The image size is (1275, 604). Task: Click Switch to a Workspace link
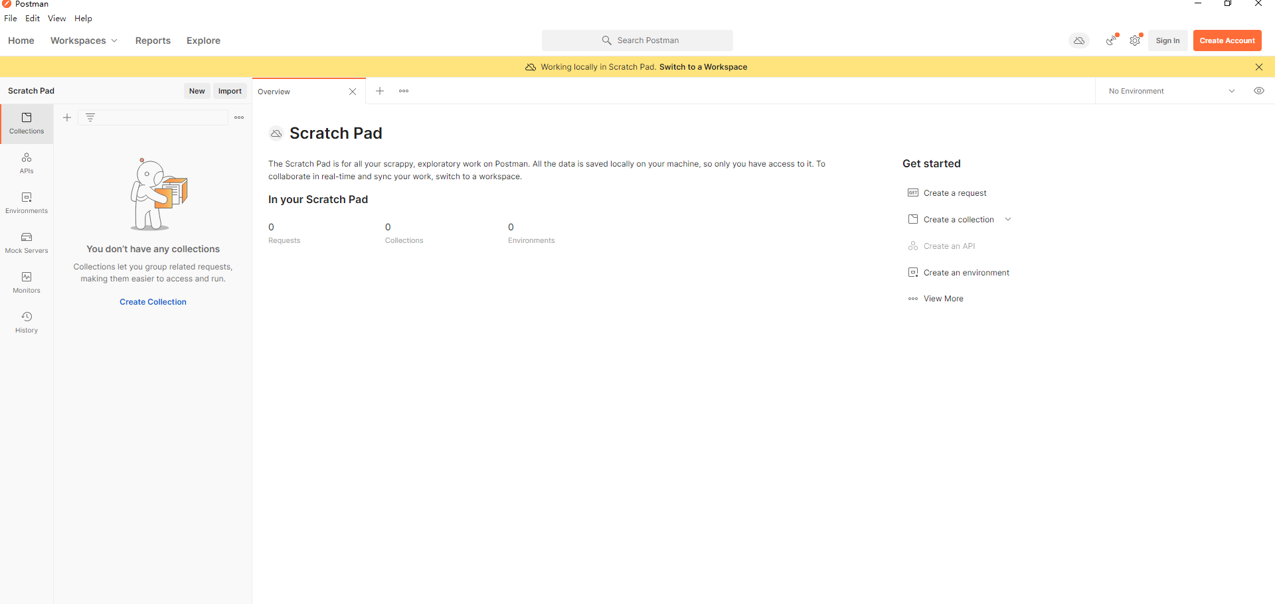[703, 67]
